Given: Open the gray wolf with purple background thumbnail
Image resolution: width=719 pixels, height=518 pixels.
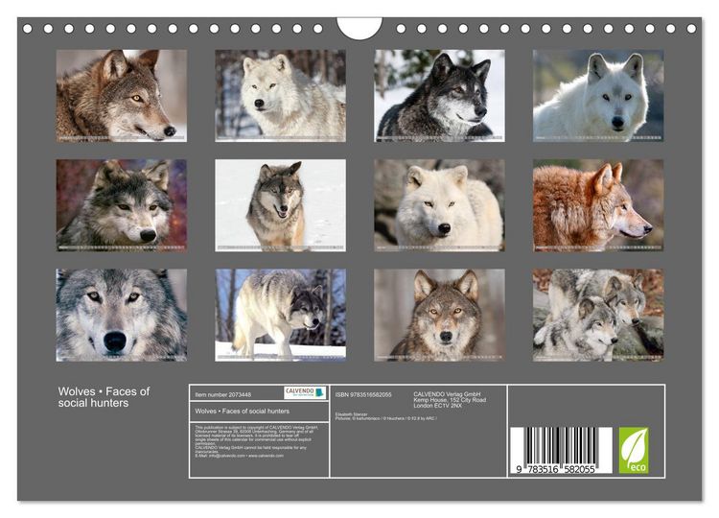Looking at the screenshot, I should [x=122, y=205].
